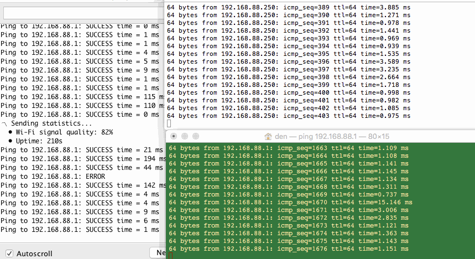Screen dimensions: 475x259
Task: Click the icmp_seq=396 line, time=3.589 ms
Action: click(289, 61)
